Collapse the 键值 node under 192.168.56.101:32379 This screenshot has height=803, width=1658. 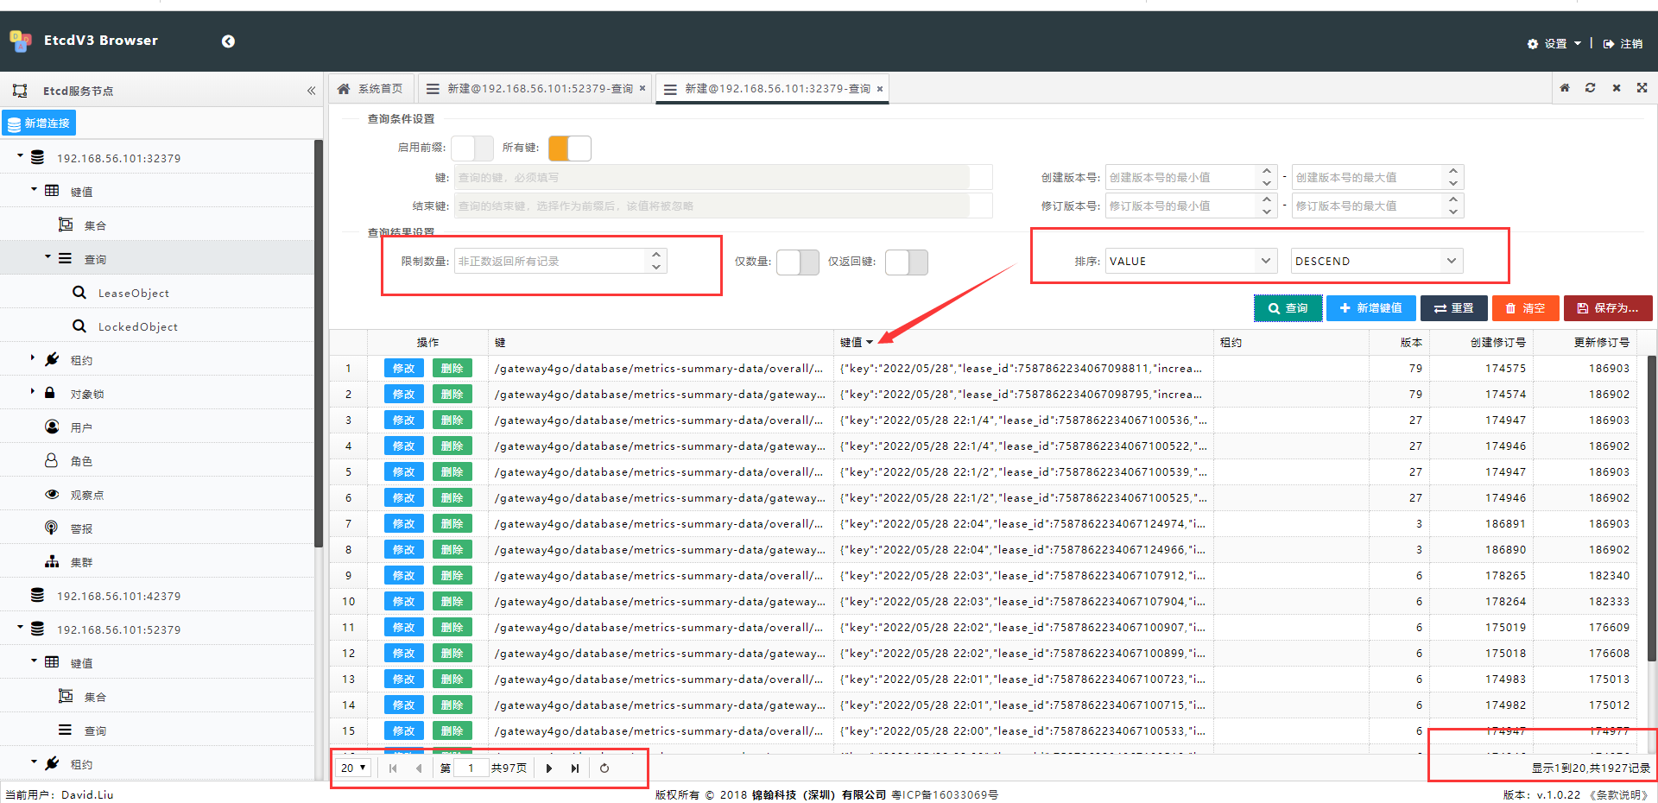[x=34, y=189]
